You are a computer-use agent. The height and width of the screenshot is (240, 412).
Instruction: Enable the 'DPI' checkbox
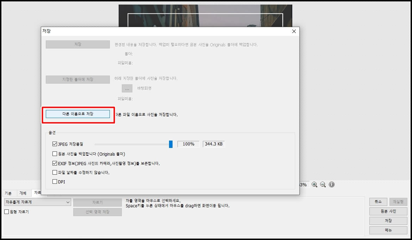point(55,182)
